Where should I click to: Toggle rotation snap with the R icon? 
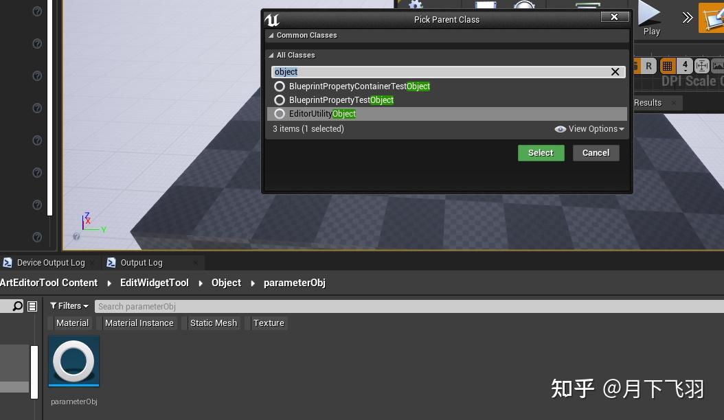pyautogui.click(x=648, y=65)
